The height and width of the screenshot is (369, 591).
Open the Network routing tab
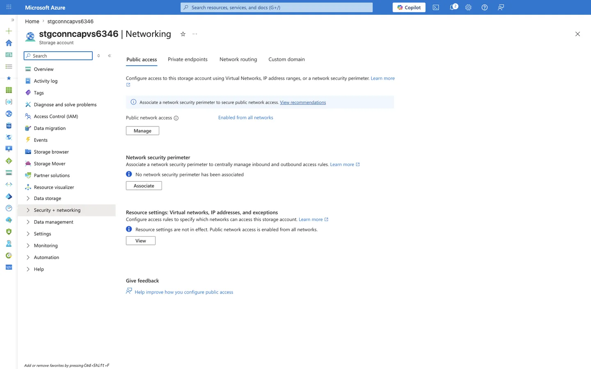click(x=238, y=59)
